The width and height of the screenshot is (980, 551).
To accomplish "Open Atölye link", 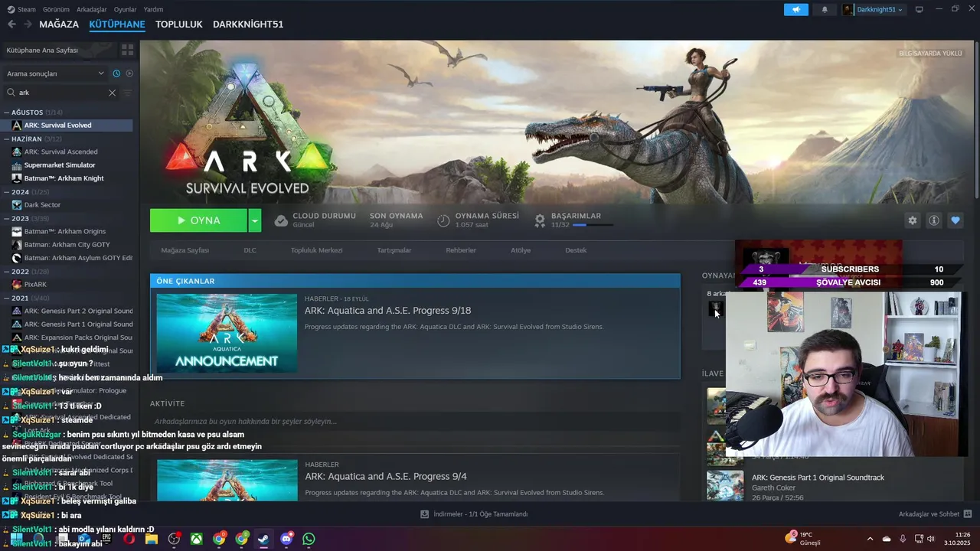I will point(521,250).
